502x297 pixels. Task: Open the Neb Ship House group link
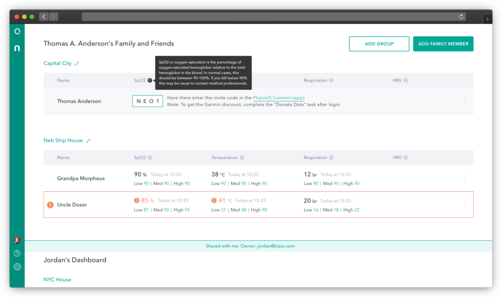point(63,140)
